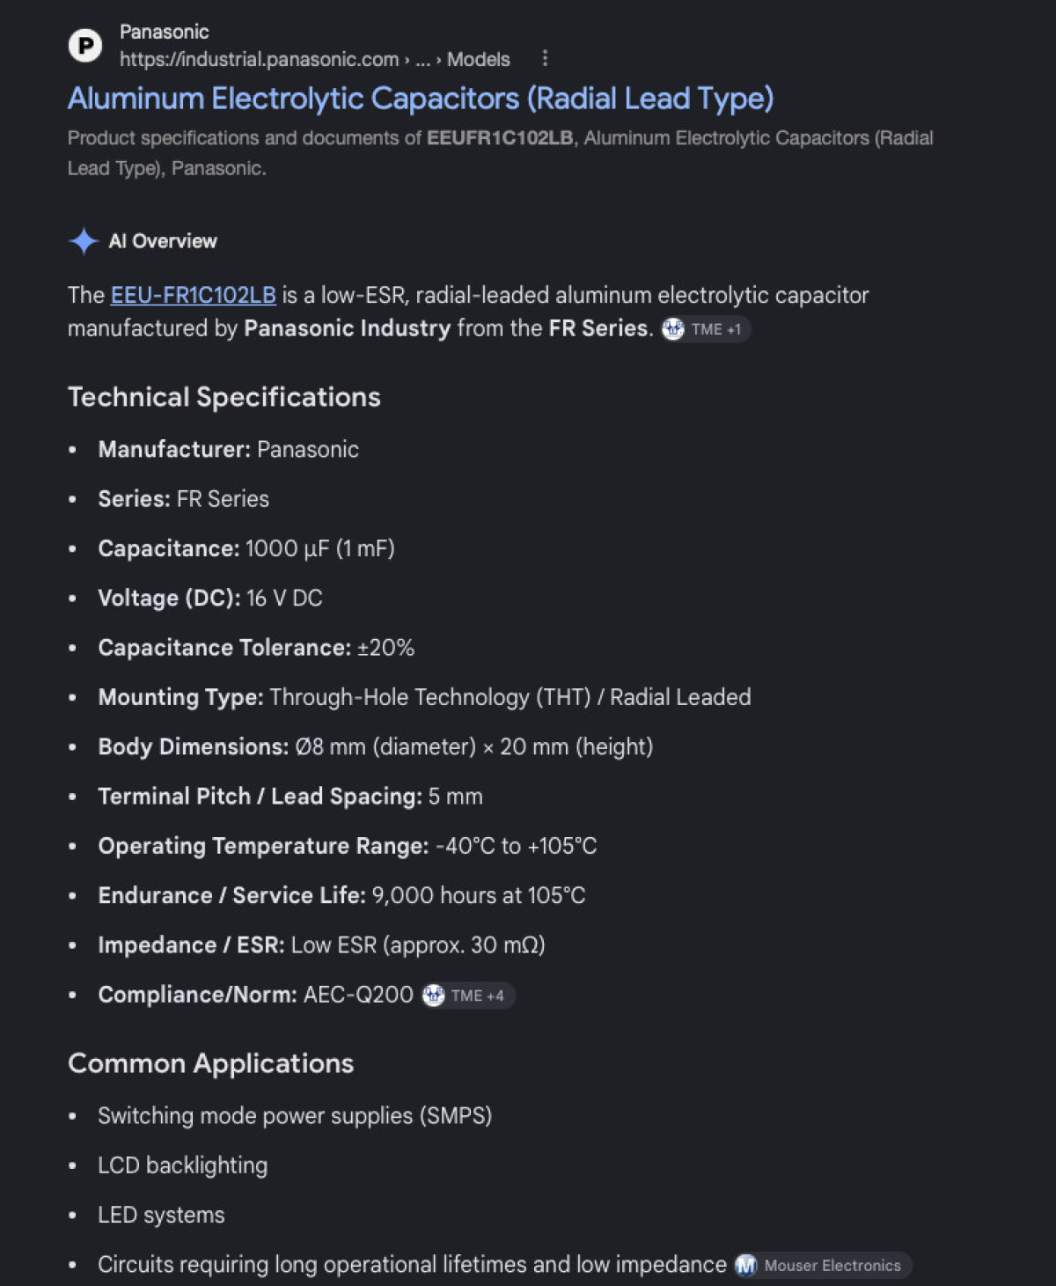Expand the TME +4 source chip

(x=468, y=996)
